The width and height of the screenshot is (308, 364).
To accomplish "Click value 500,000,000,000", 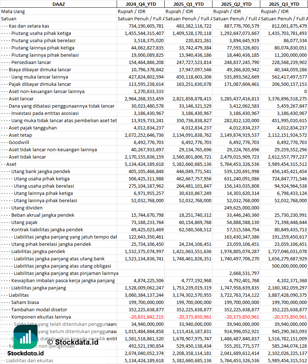I will point(289,266).
